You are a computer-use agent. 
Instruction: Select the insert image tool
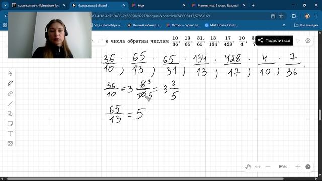tap(10, 143)
